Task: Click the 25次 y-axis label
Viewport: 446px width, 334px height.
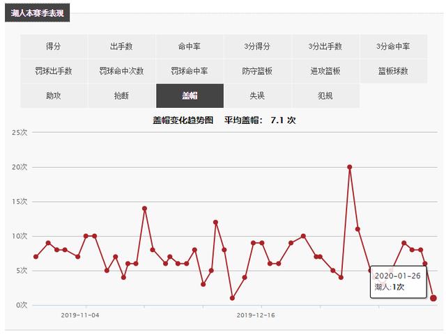Action: click(20, 133)
